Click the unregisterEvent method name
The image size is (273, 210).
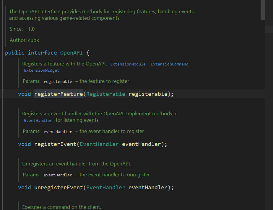(x=58, y=188)
